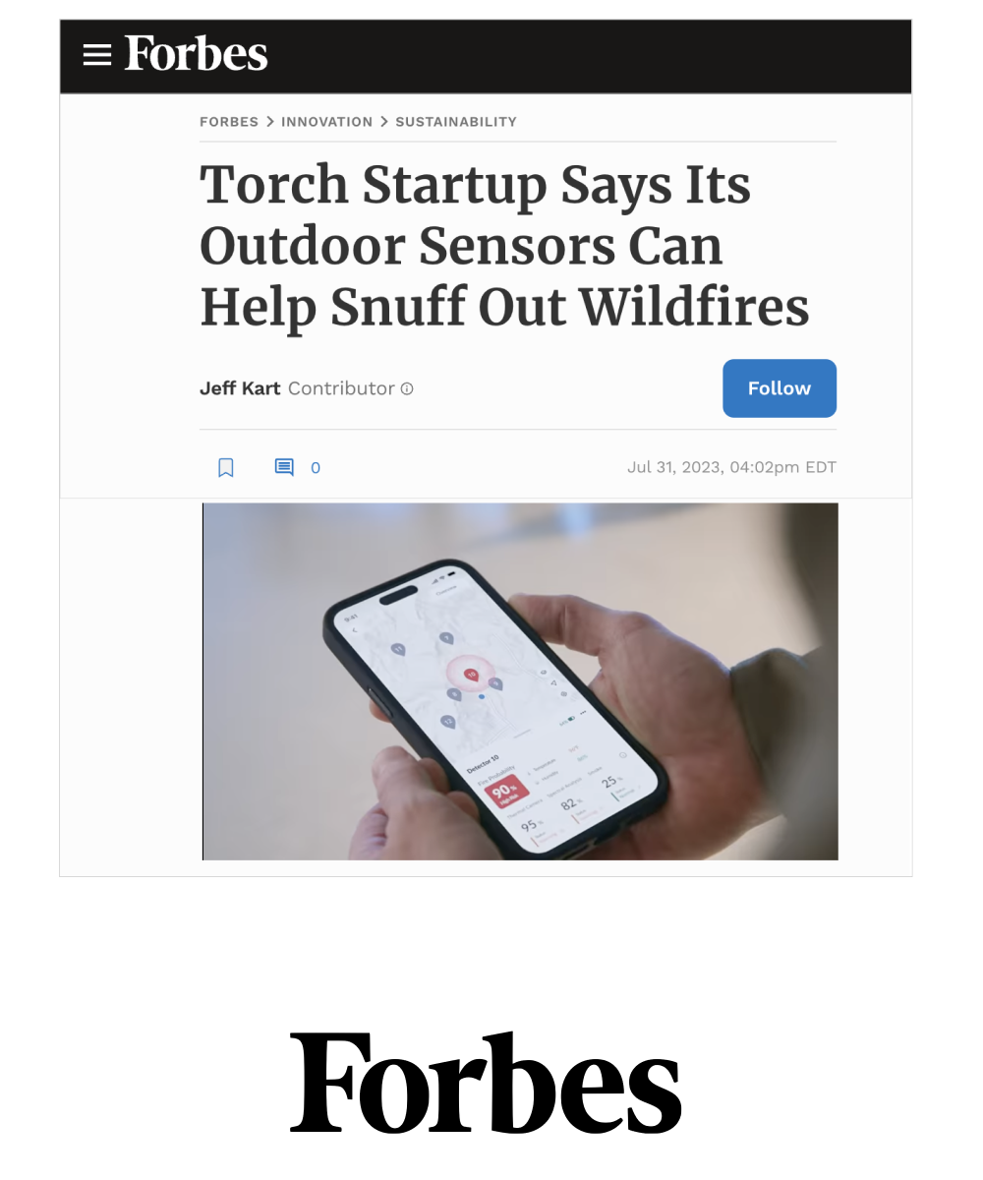The height and width of the screenshot is (1180, 983).
Task: Click the Contributor label
Action: click(341, 388)
